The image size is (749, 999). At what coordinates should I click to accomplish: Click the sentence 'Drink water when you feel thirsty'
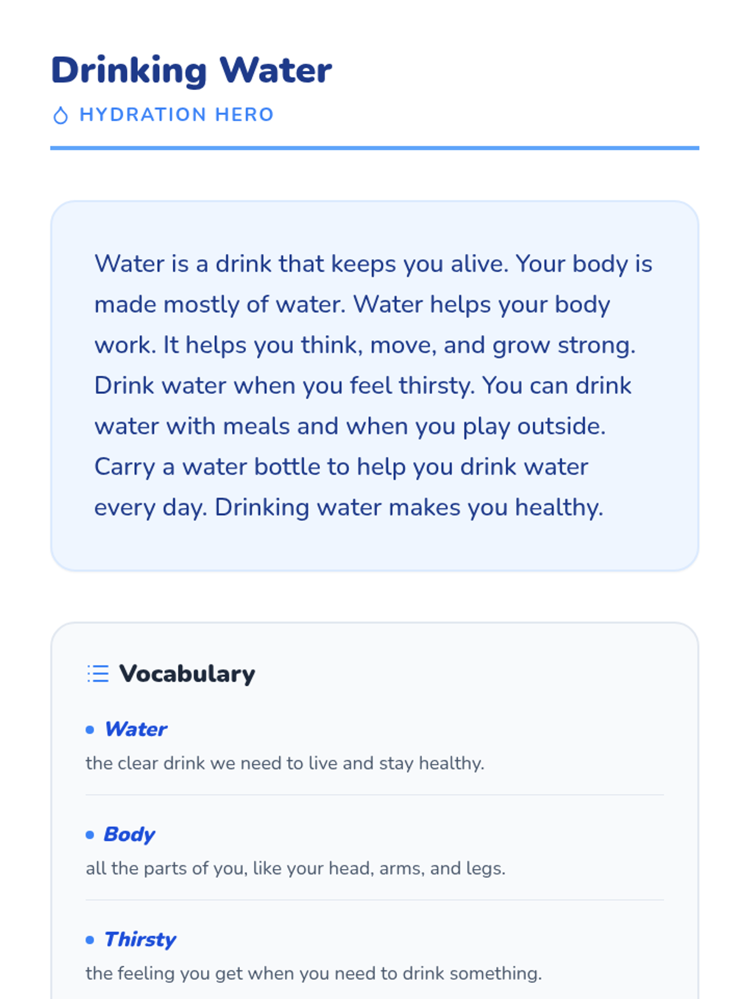tap(285, 386)
